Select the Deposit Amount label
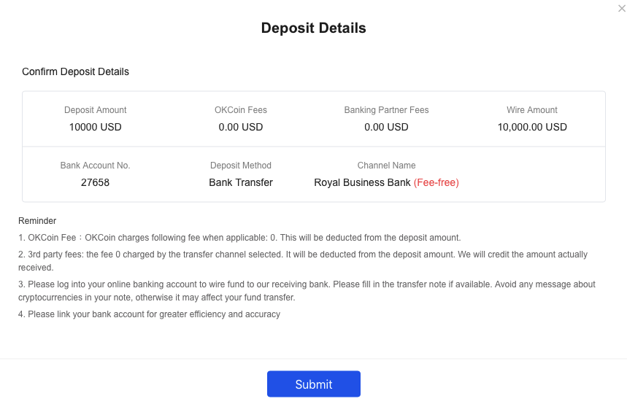The image size is (627, 404). point(95,110)
